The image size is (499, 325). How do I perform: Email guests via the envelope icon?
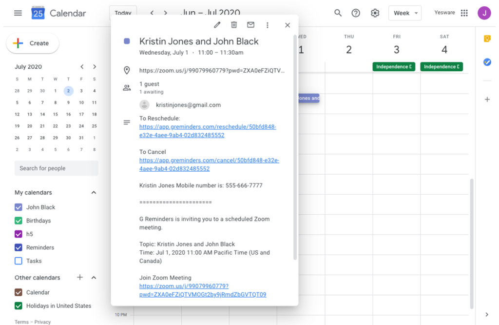[x=250, y=25]
